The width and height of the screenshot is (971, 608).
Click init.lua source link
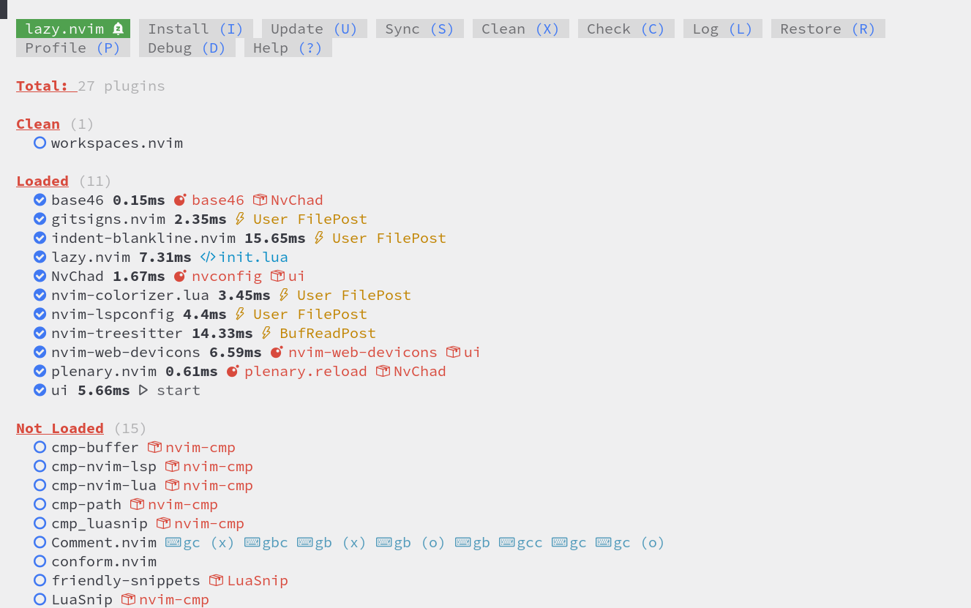click(x=253, y=257)
